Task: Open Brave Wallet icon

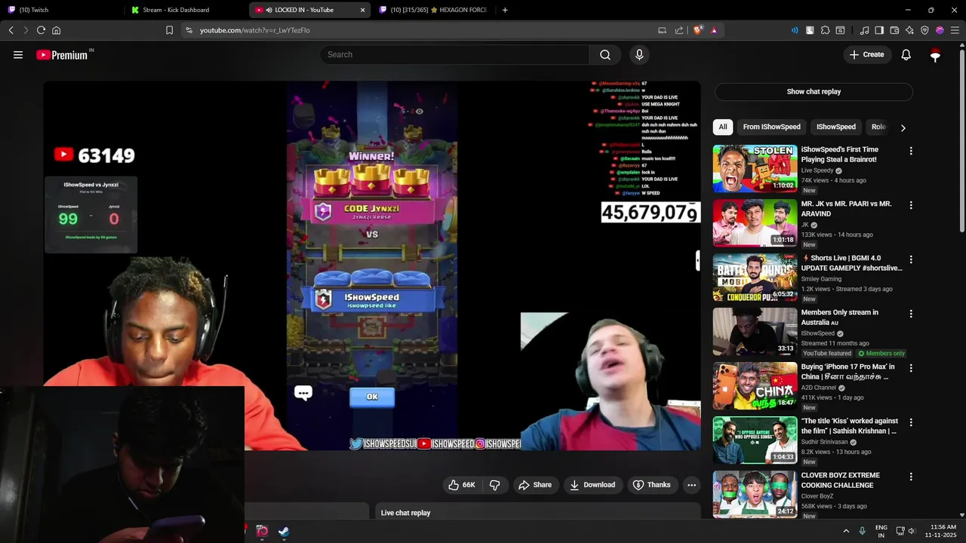Action: (894, 30)
